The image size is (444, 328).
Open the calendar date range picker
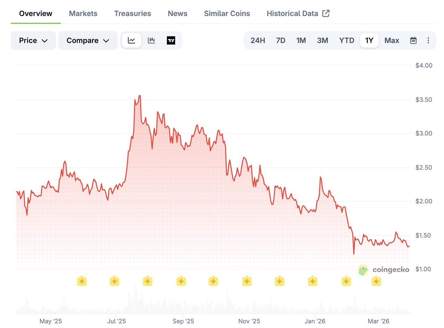pyautogui.click(x=413, y=40)
